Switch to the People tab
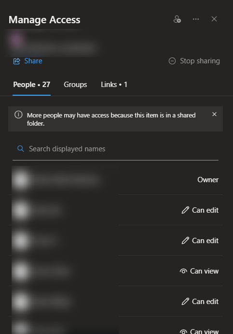 pos(31,85)
